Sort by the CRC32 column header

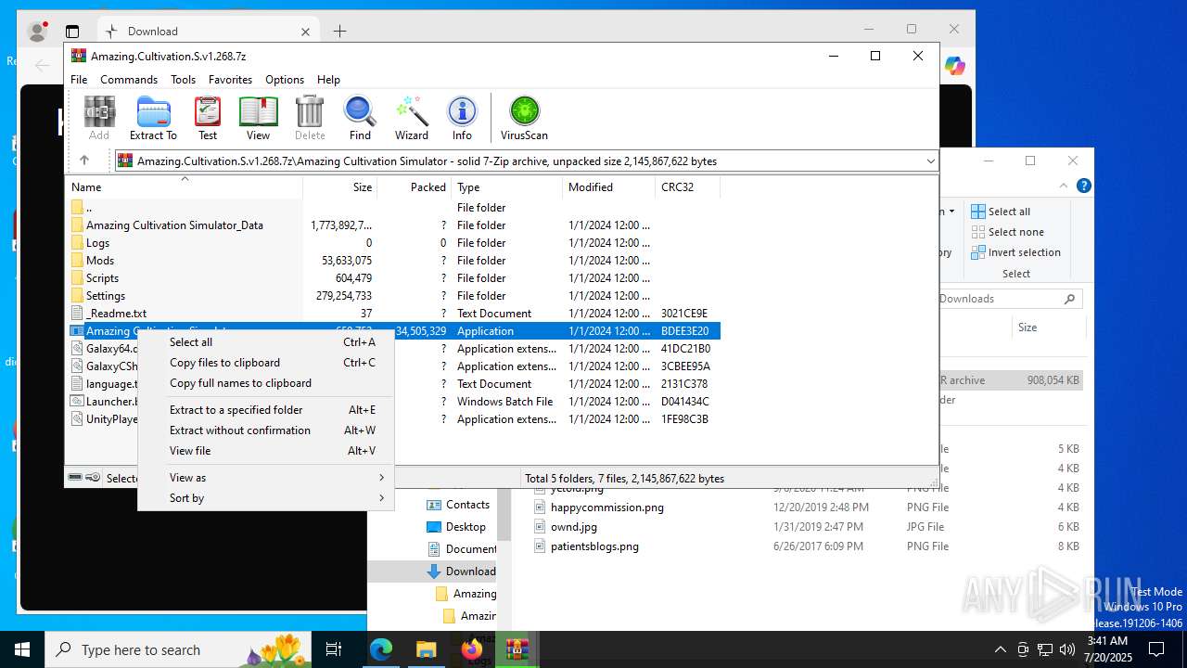click(x=687, y=186)
